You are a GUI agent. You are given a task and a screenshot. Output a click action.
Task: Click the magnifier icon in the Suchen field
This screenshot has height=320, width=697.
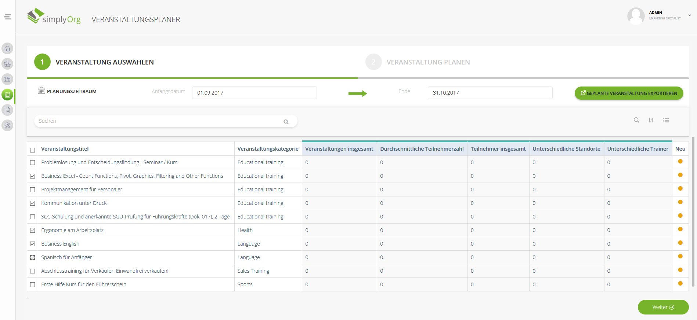coord(286,122)
